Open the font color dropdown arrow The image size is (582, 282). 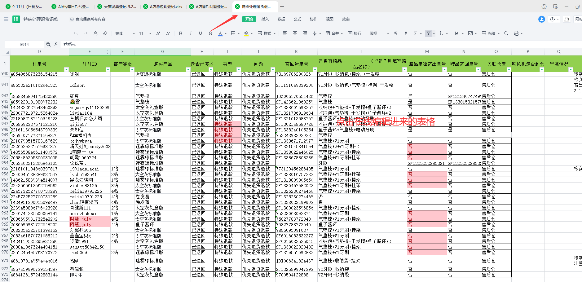click(x=226, y=33)
